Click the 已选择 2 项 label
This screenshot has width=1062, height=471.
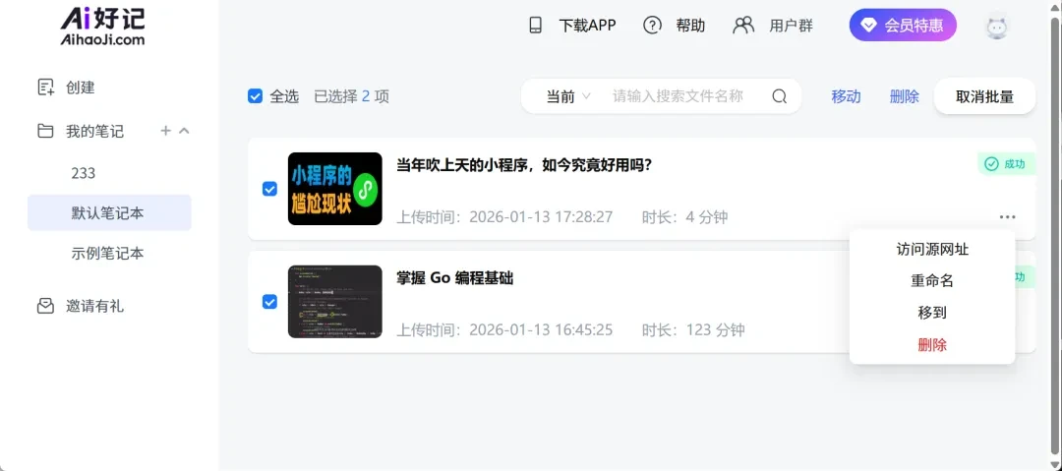[351, 96]
